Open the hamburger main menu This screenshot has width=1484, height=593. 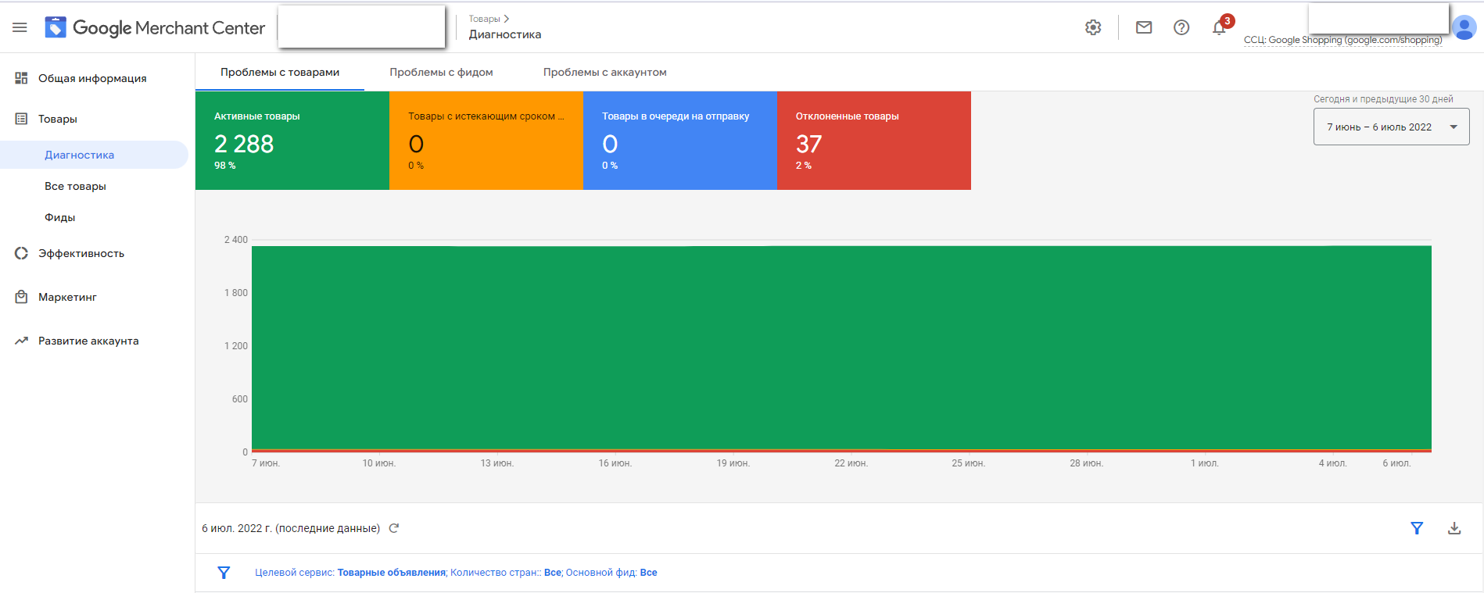pos(20,27)
